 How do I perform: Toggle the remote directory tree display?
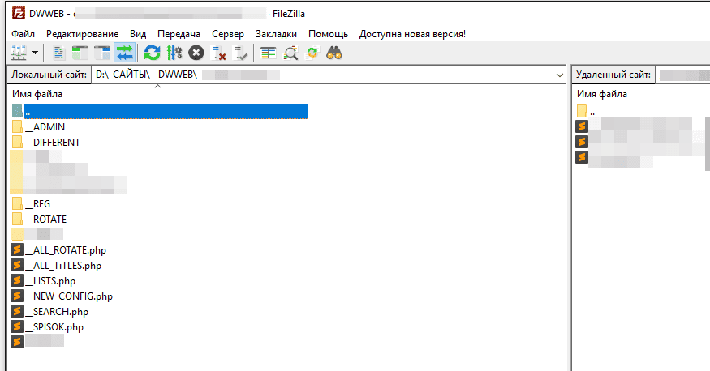pyautogui.click(x=102, y=53)
